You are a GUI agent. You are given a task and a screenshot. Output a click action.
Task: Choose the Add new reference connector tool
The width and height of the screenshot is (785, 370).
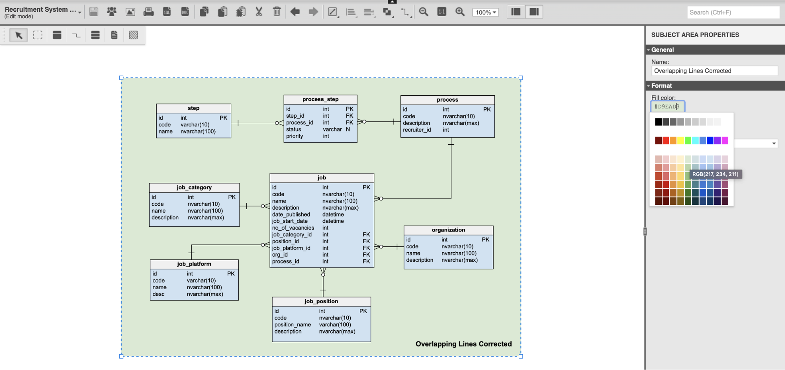[76, 35]
